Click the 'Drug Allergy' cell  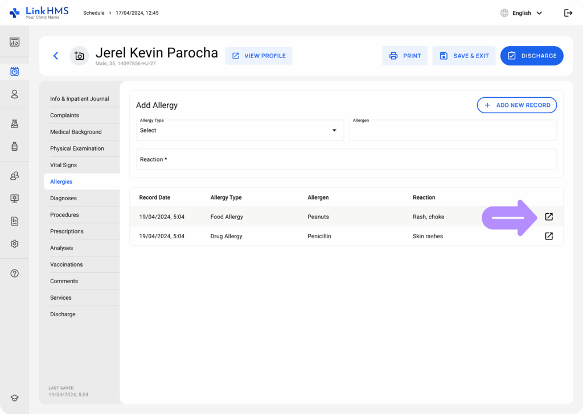coord(226,236)
